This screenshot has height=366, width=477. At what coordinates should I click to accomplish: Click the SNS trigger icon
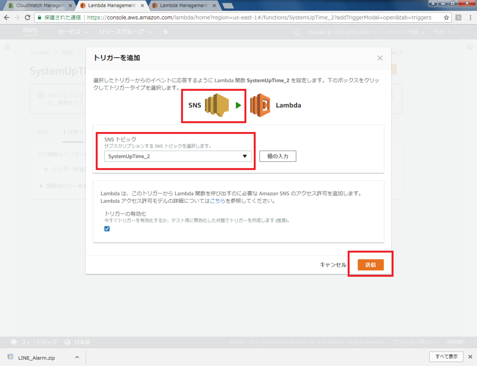[217, 105]
